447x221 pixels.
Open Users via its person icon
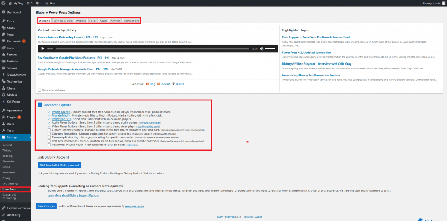(x=3, y=124)
